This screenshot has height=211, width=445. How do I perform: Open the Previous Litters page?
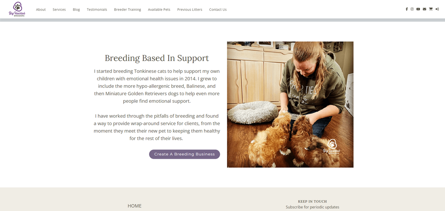[x=190, y=10]
